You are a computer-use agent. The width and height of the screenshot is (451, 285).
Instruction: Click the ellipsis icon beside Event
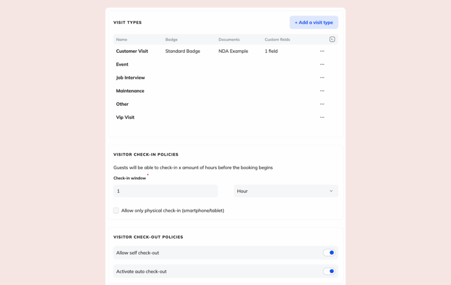(x=322, y=64)
